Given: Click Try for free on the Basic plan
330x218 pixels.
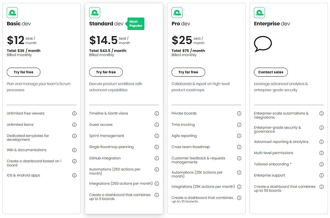Looking at the screenshot, I should coord(23,72).
